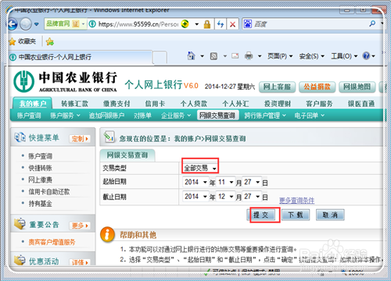Open the 页面(P) menu

tap(280, 56)
